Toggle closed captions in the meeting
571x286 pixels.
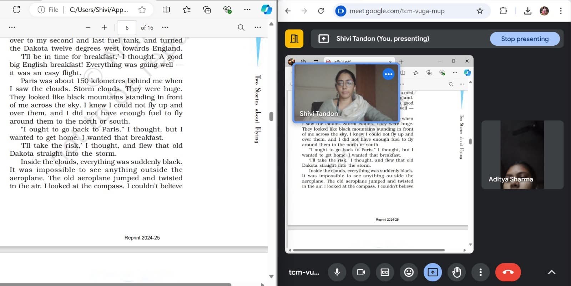pos(385,272)
